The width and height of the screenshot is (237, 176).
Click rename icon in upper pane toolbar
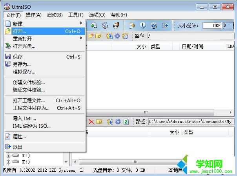pyautogui.click(x=98, y=36)
